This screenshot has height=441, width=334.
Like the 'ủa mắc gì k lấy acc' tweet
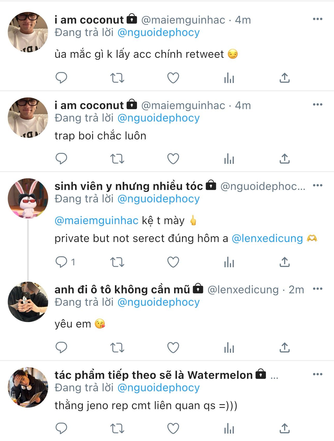173,78
